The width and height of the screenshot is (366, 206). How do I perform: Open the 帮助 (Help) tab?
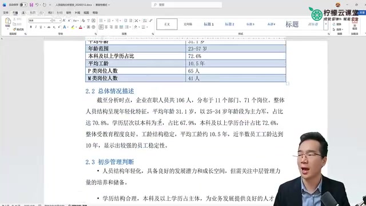point(96,13)
